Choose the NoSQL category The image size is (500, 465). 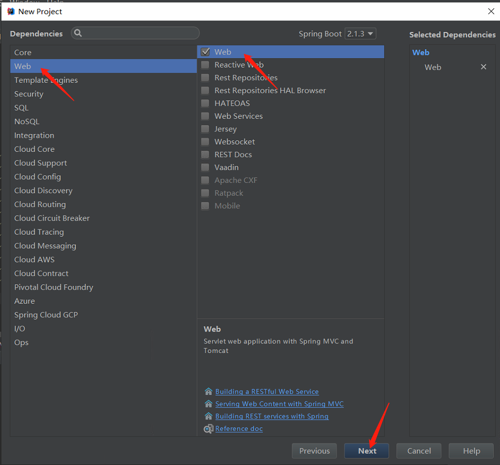104,121
